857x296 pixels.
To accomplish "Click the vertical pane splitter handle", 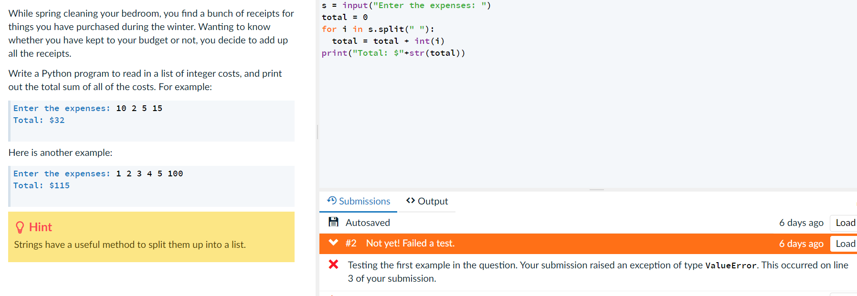I will [317, 132].
